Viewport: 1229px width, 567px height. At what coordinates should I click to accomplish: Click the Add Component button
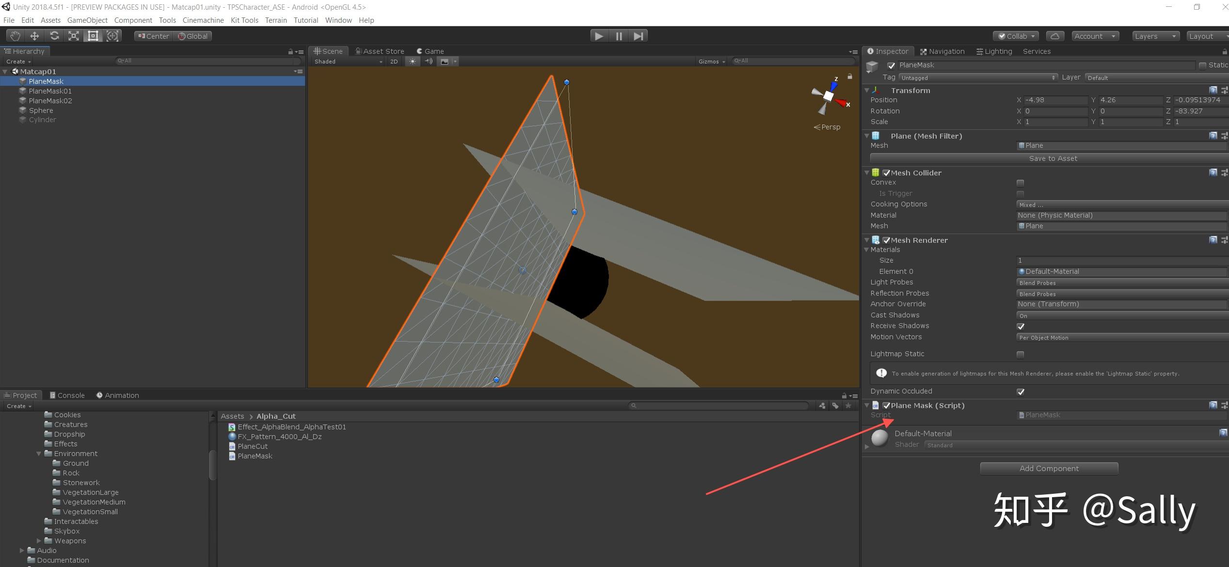(1049, 469)
